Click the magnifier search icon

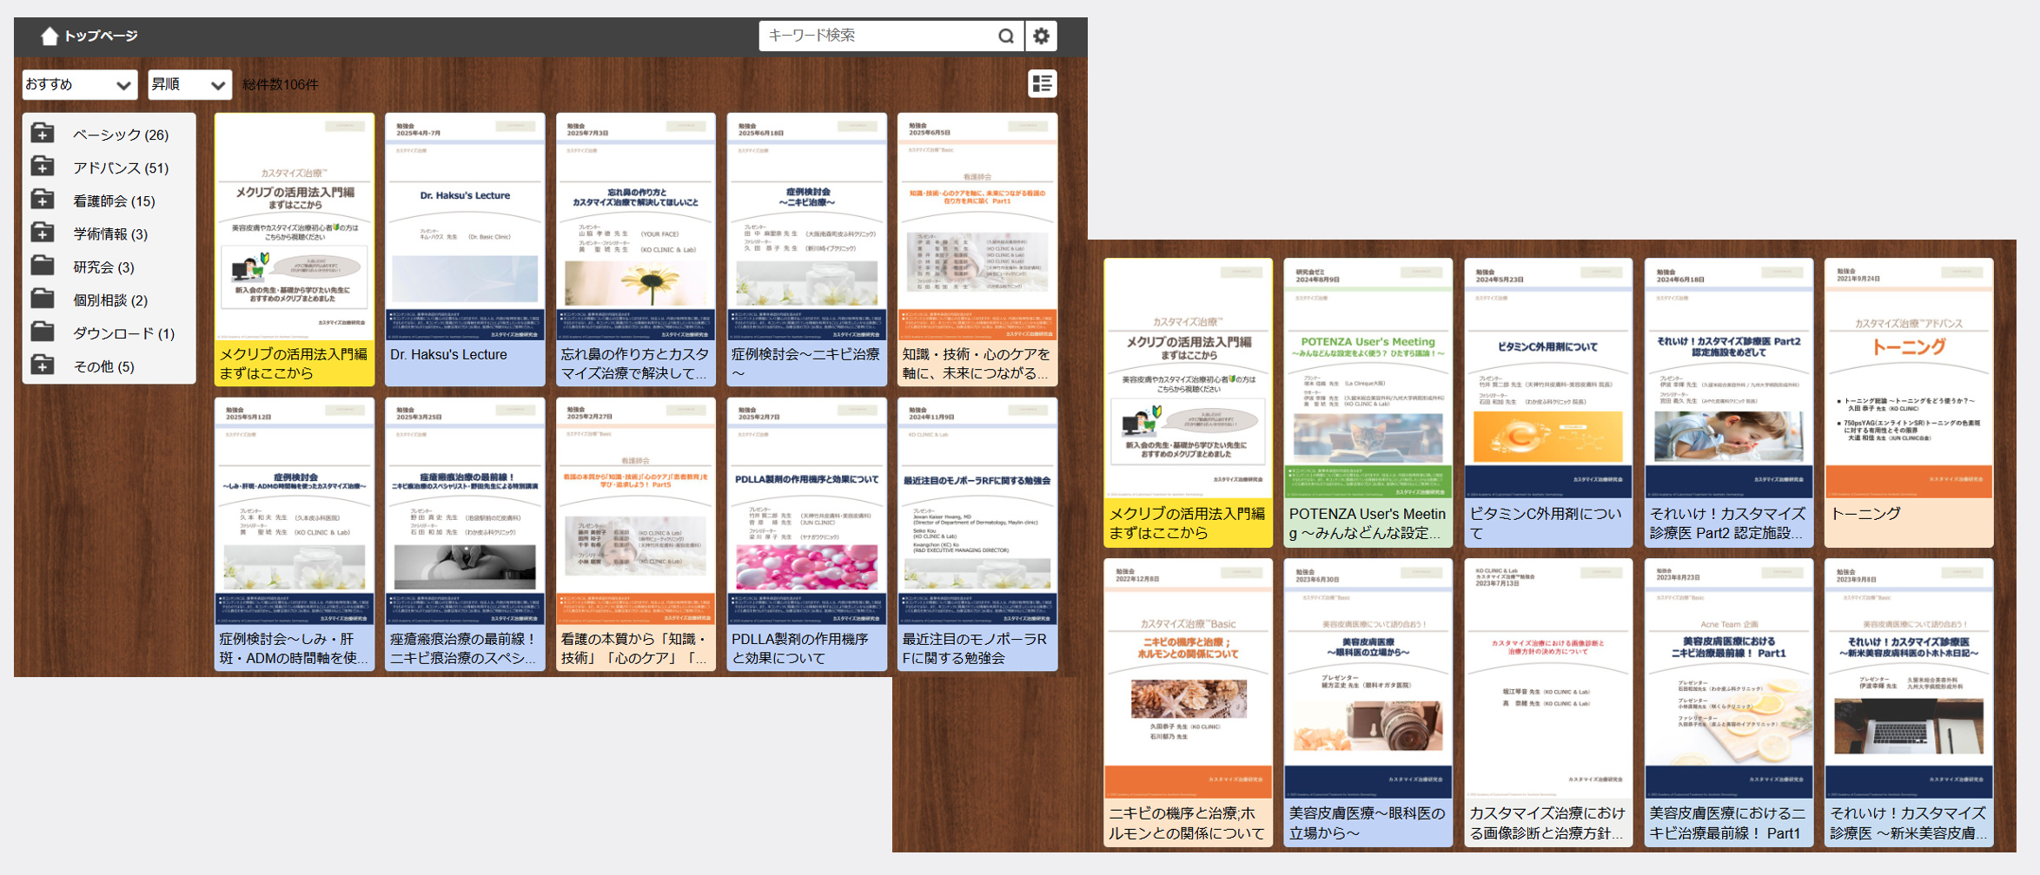click(1005, 36)
